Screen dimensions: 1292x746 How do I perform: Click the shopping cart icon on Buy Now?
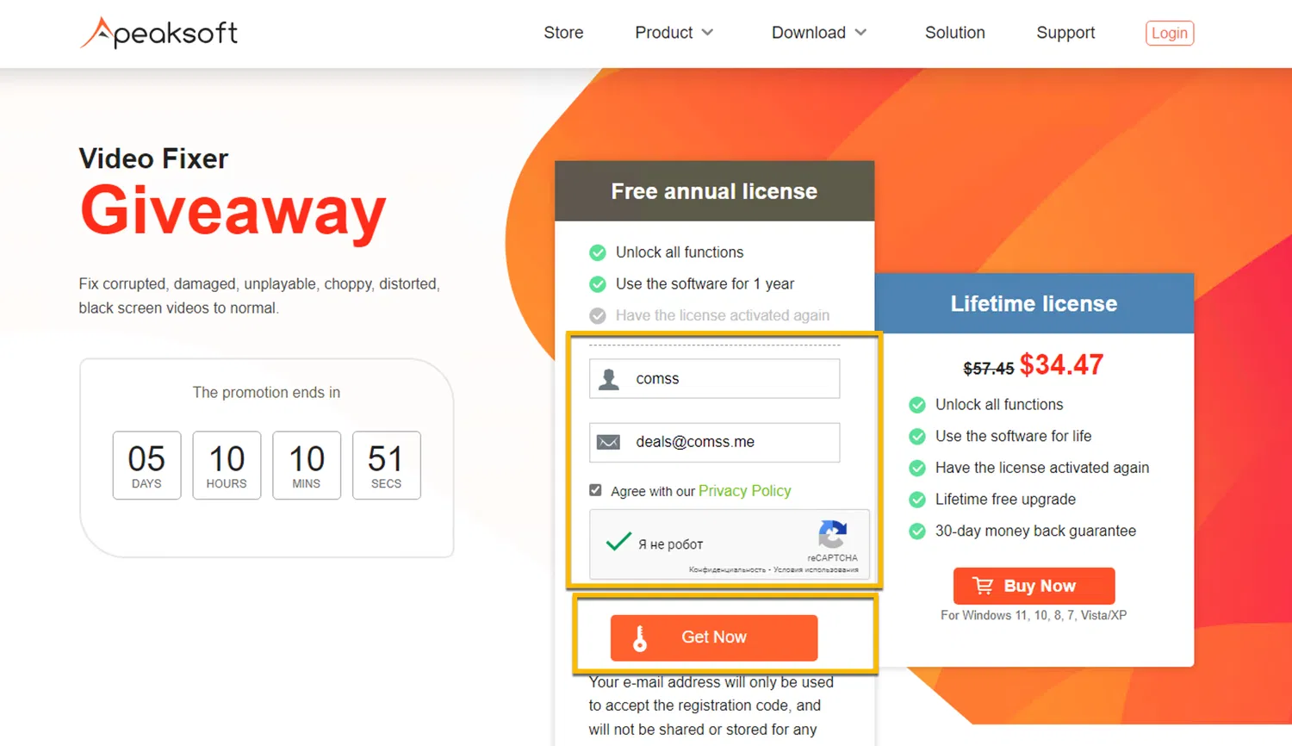(x=983, y=586)
